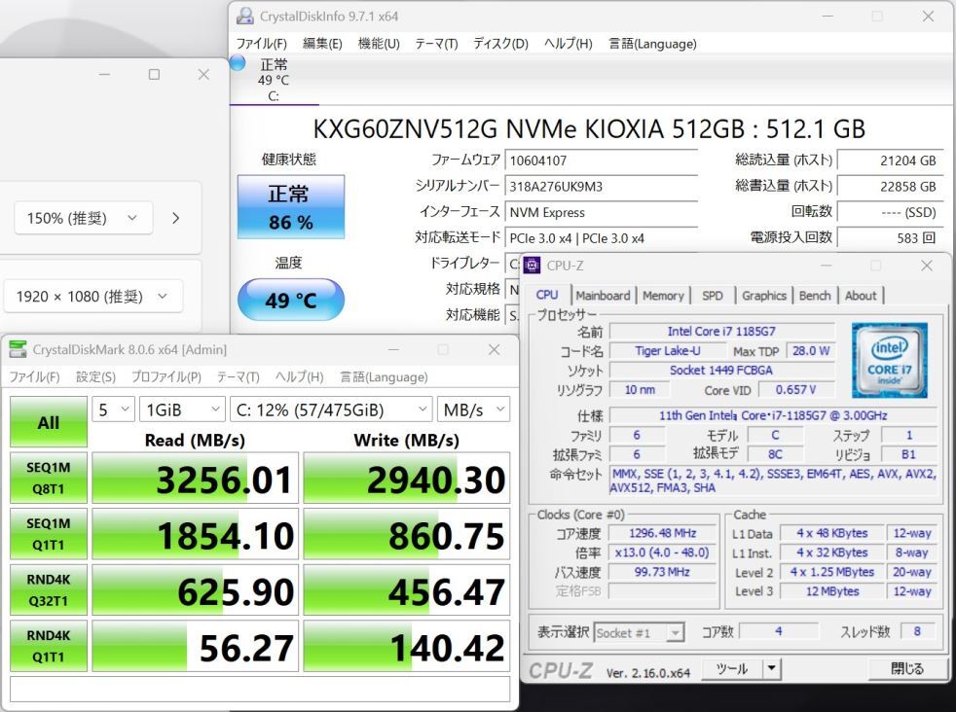Switch to the Memory tab in CPU-Z
The height and width of the screenshot is (712, 956).
tap(663, 295)
